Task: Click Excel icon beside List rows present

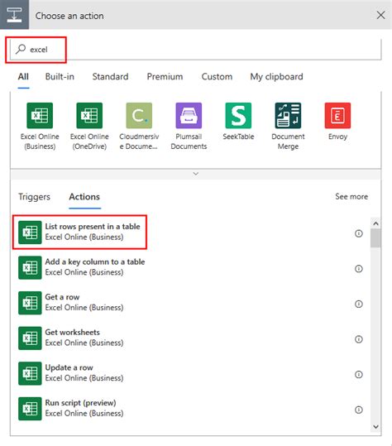Action: click(x=30, y=233)
